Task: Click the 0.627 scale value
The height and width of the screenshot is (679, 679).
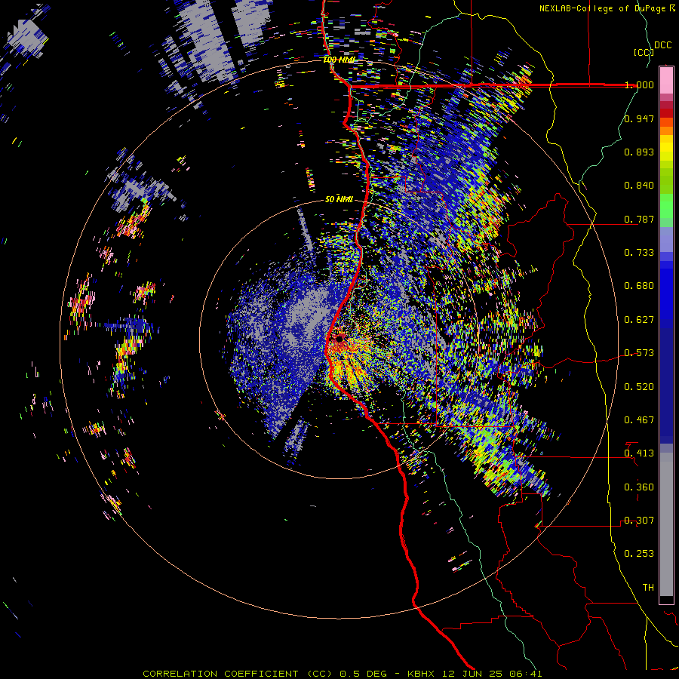Action: tap(639, 320)
